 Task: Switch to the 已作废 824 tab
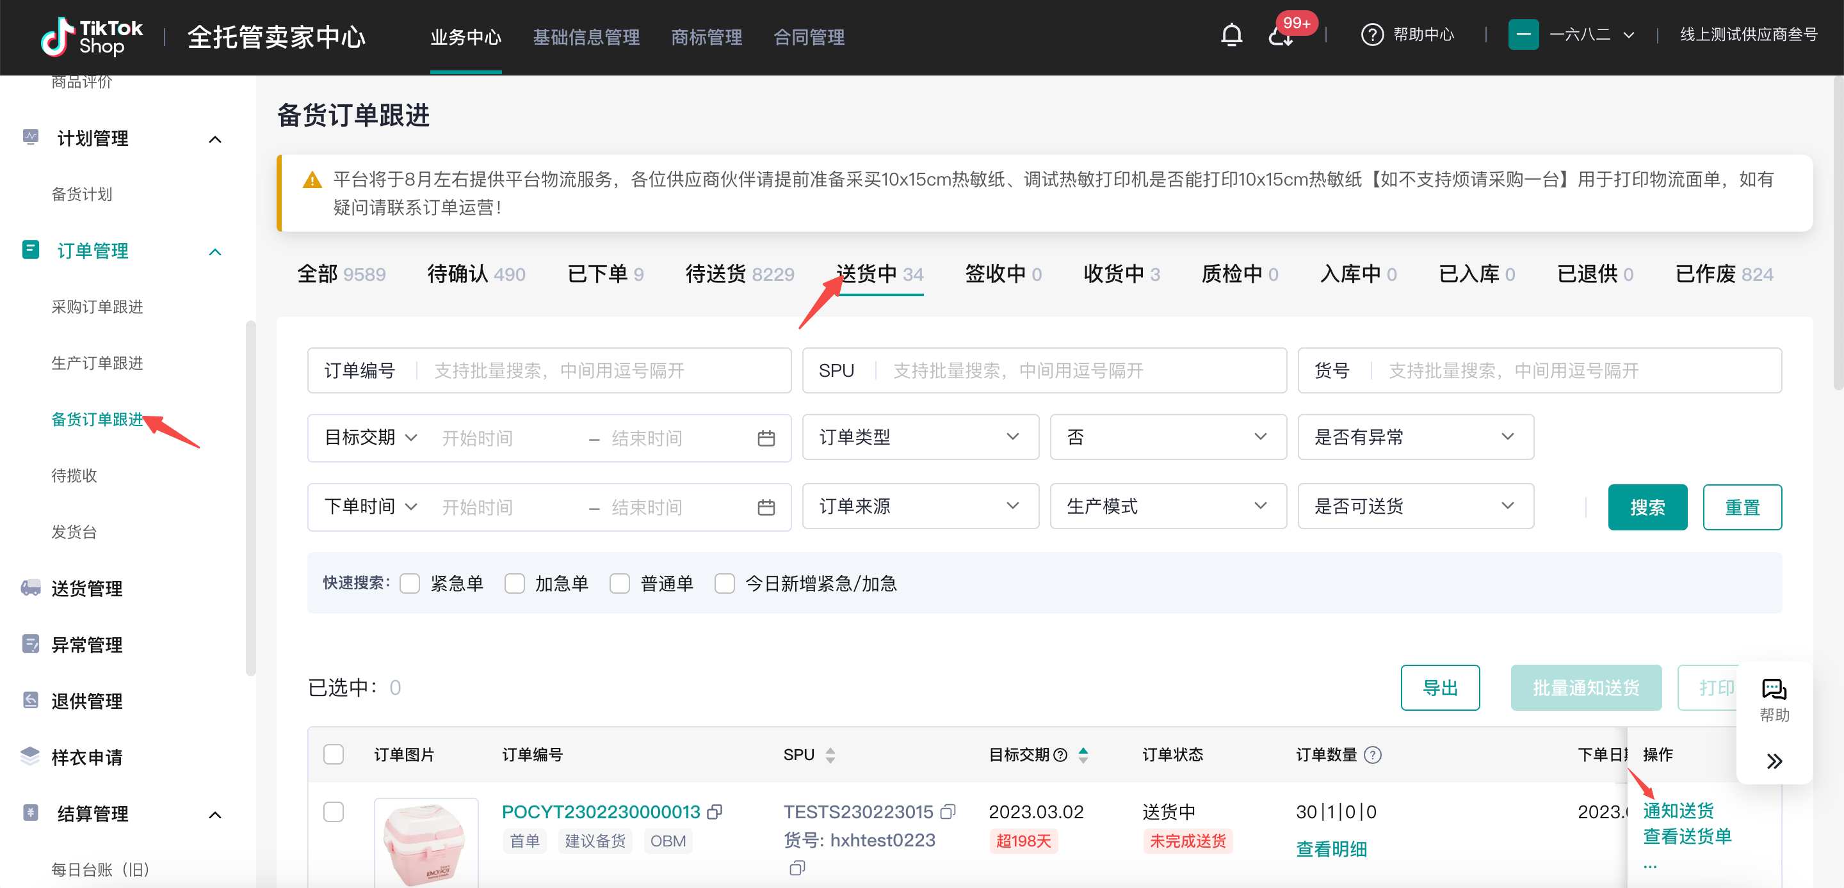click(1724, 274)
